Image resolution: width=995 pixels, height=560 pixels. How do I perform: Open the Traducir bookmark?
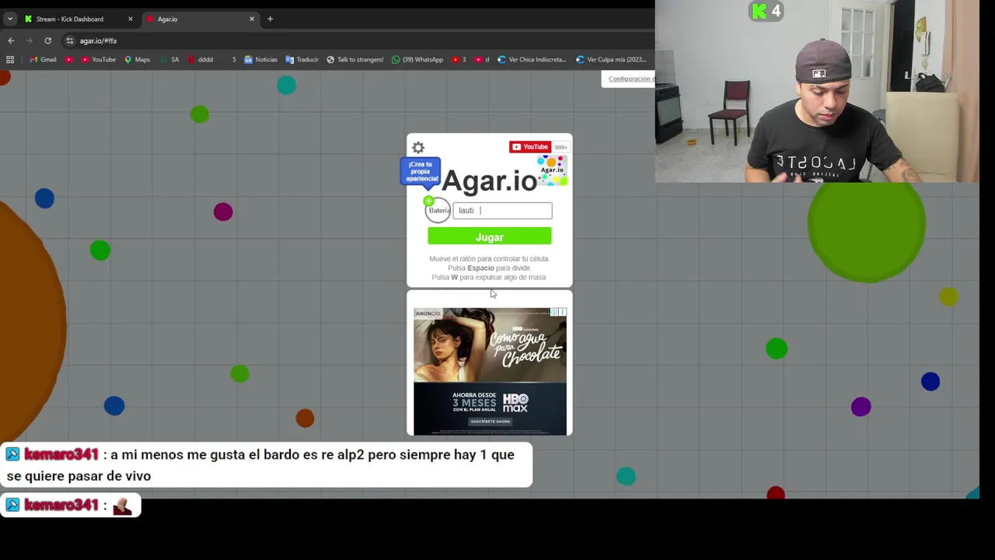coord(302,59)
